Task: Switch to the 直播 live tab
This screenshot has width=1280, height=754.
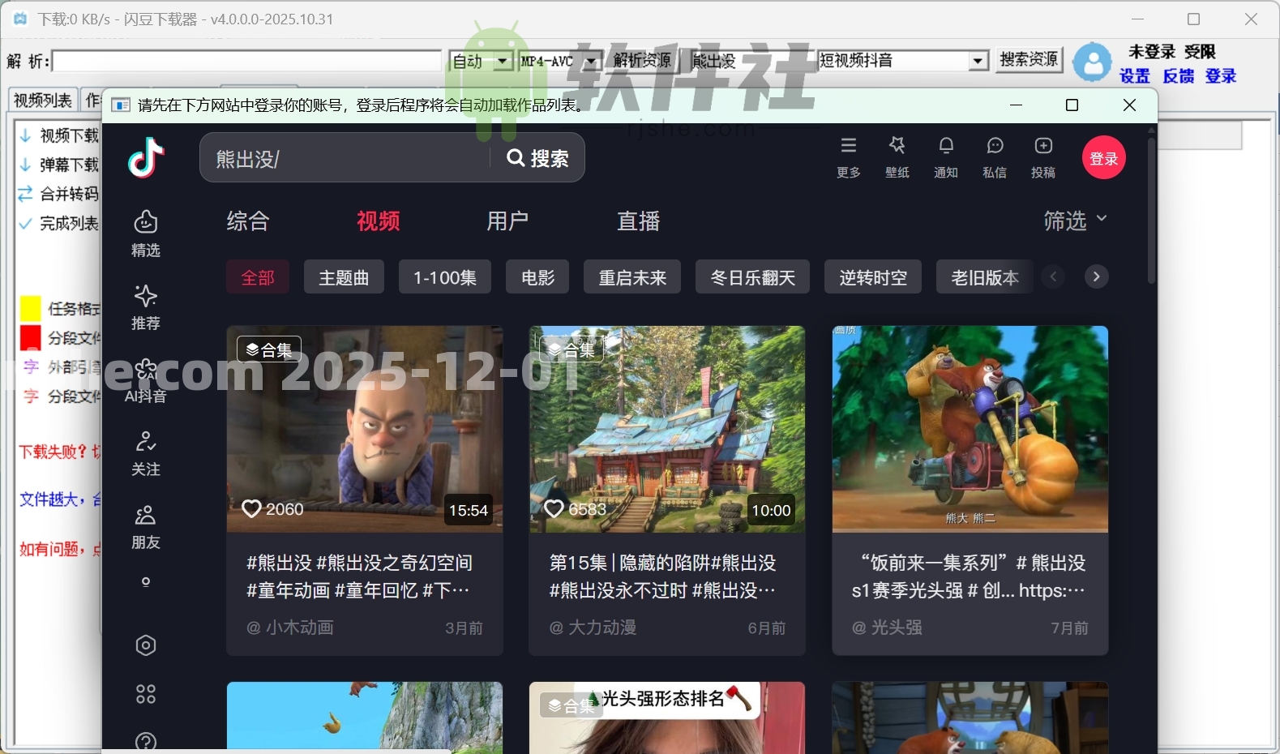Action: tap(639, 221)
